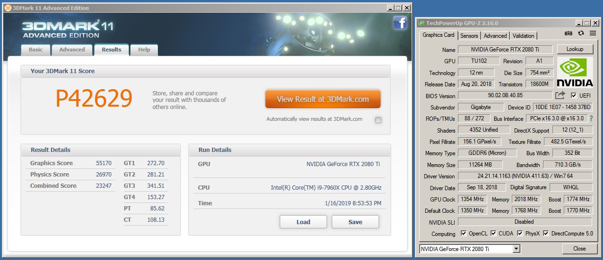Toggle the CUDA computing checkbox
603x260 pixels.
[493, 233]
